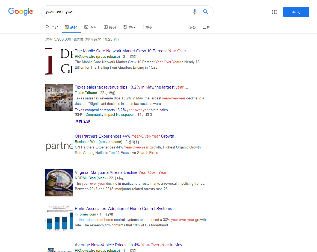Open Texas comptroller reports related article

pos(123,110)
